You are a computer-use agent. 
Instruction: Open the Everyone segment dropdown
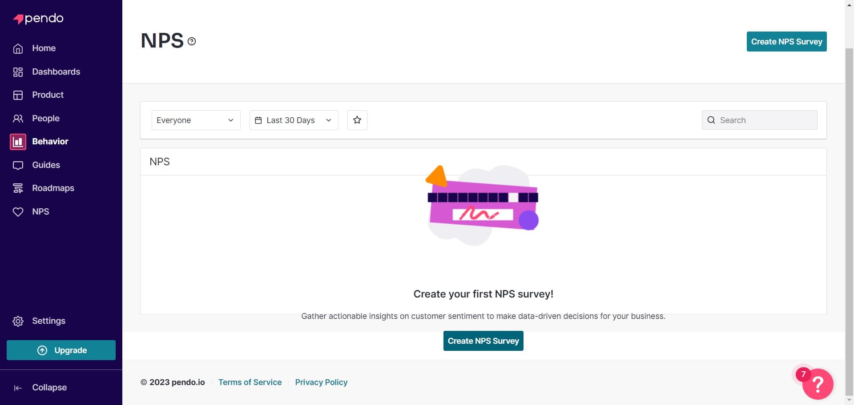pyautogui.click(x=196, y=120)
